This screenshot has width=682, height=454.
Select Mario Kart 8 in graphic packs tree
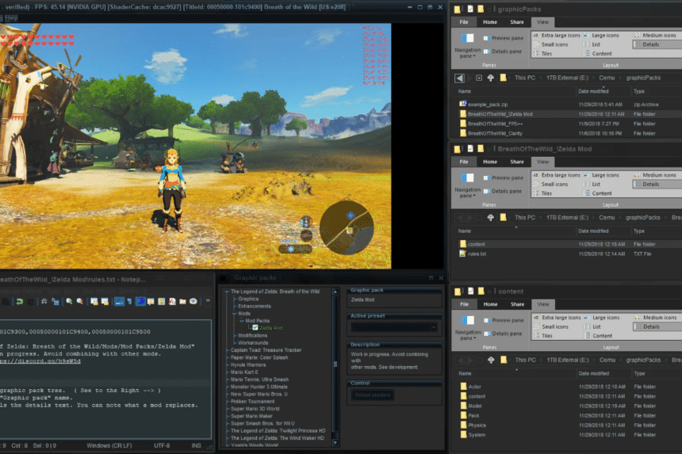(244, 372)
